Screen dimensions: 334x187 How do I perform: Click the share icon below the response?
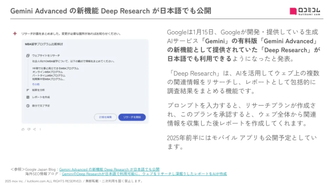(x=34, y=129)
